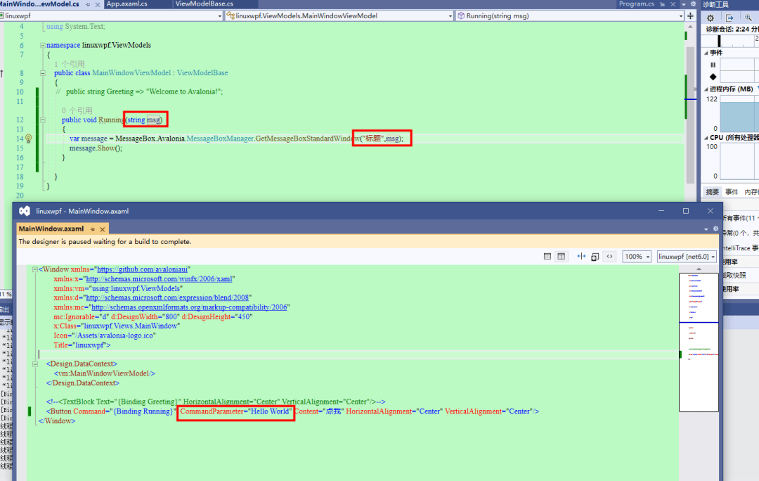Click the Avalonia logo in MainWindow title bar
The width and height of the screenshot is (759, 481).
click(23, 210)
